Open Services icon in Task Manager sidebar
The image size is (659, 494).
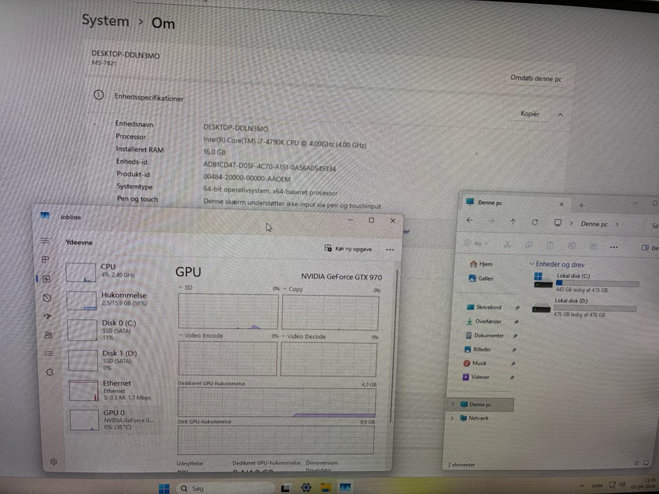tap(49, 372)
